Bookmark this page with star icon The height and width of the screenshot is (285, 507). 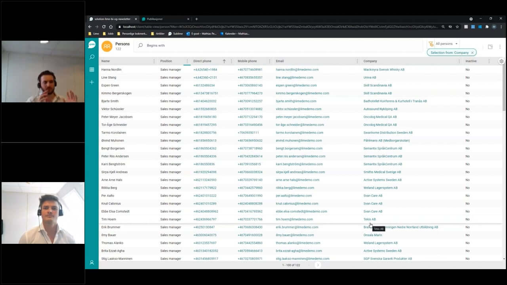[x=457, y=27]
